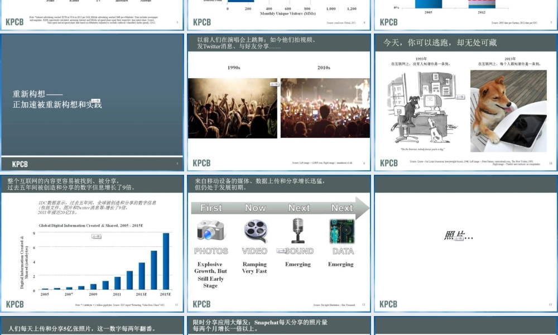The height and width of the screenshot is (335, 558).
Task: Click the tallest bar for 2015E
Action: click(166, 261)
